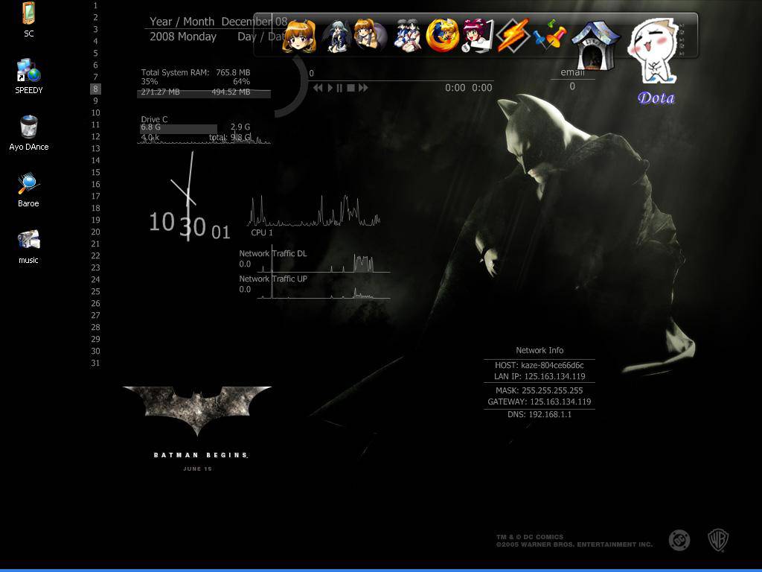Click the digital clock hour '10'
The image size is (762, 572).
click(161, 222)
